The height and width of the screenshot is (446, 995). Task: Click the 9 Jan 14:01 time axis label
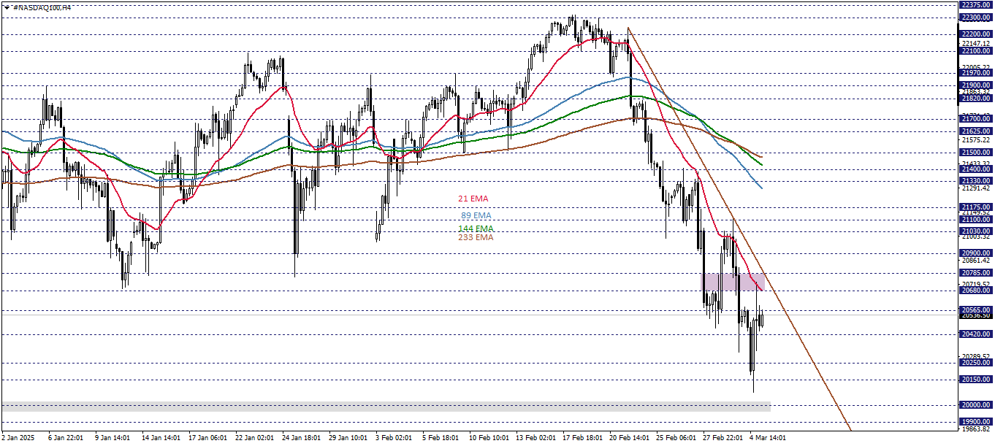(113, 438)
